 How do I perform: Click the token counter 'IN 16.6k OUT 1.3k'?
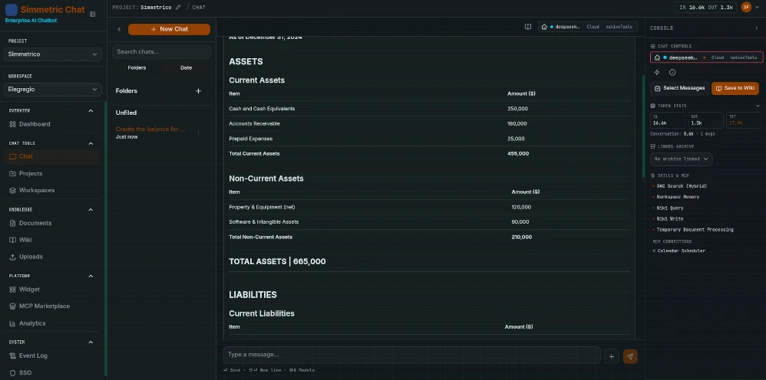point(706,8)
